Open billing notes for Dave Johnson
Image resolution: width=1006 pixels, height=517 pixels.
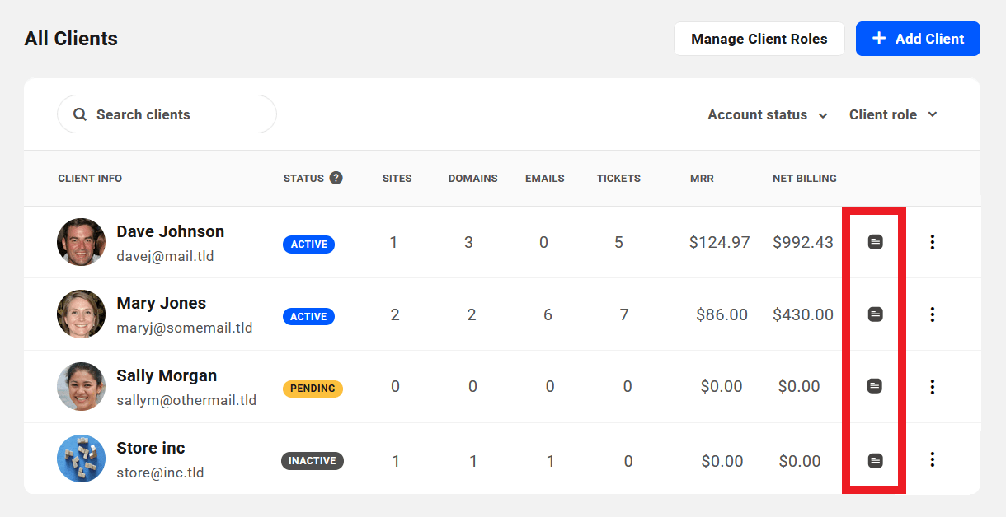873,242
